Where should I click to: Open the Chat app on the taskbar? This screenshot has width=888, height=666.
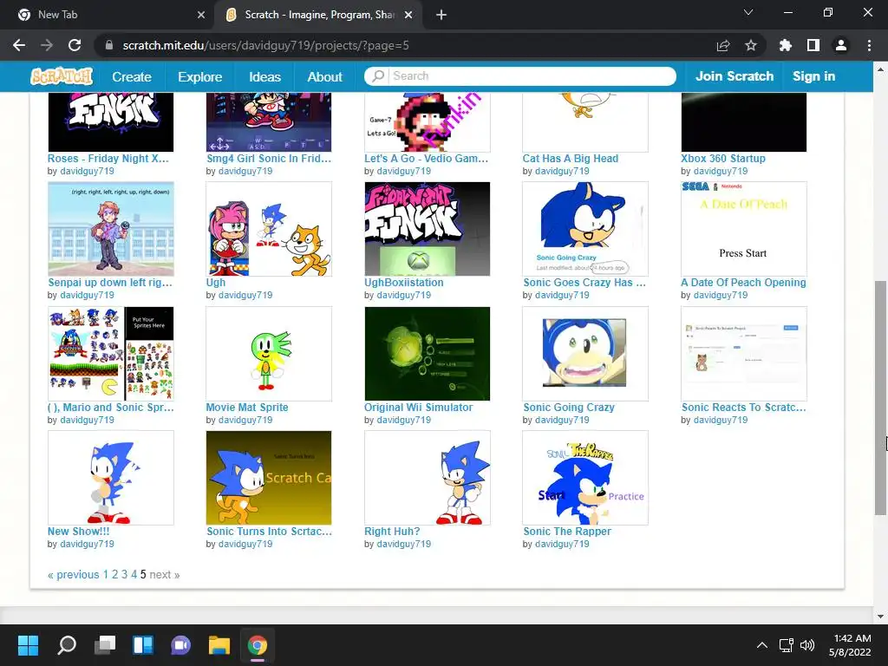pyautogui.click(x=180, y=645)
